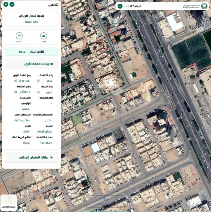The width and height of the screenshot is (211, 212).
Task: Click the بلدية شمال الرياض heading
Action: (32, 16)
